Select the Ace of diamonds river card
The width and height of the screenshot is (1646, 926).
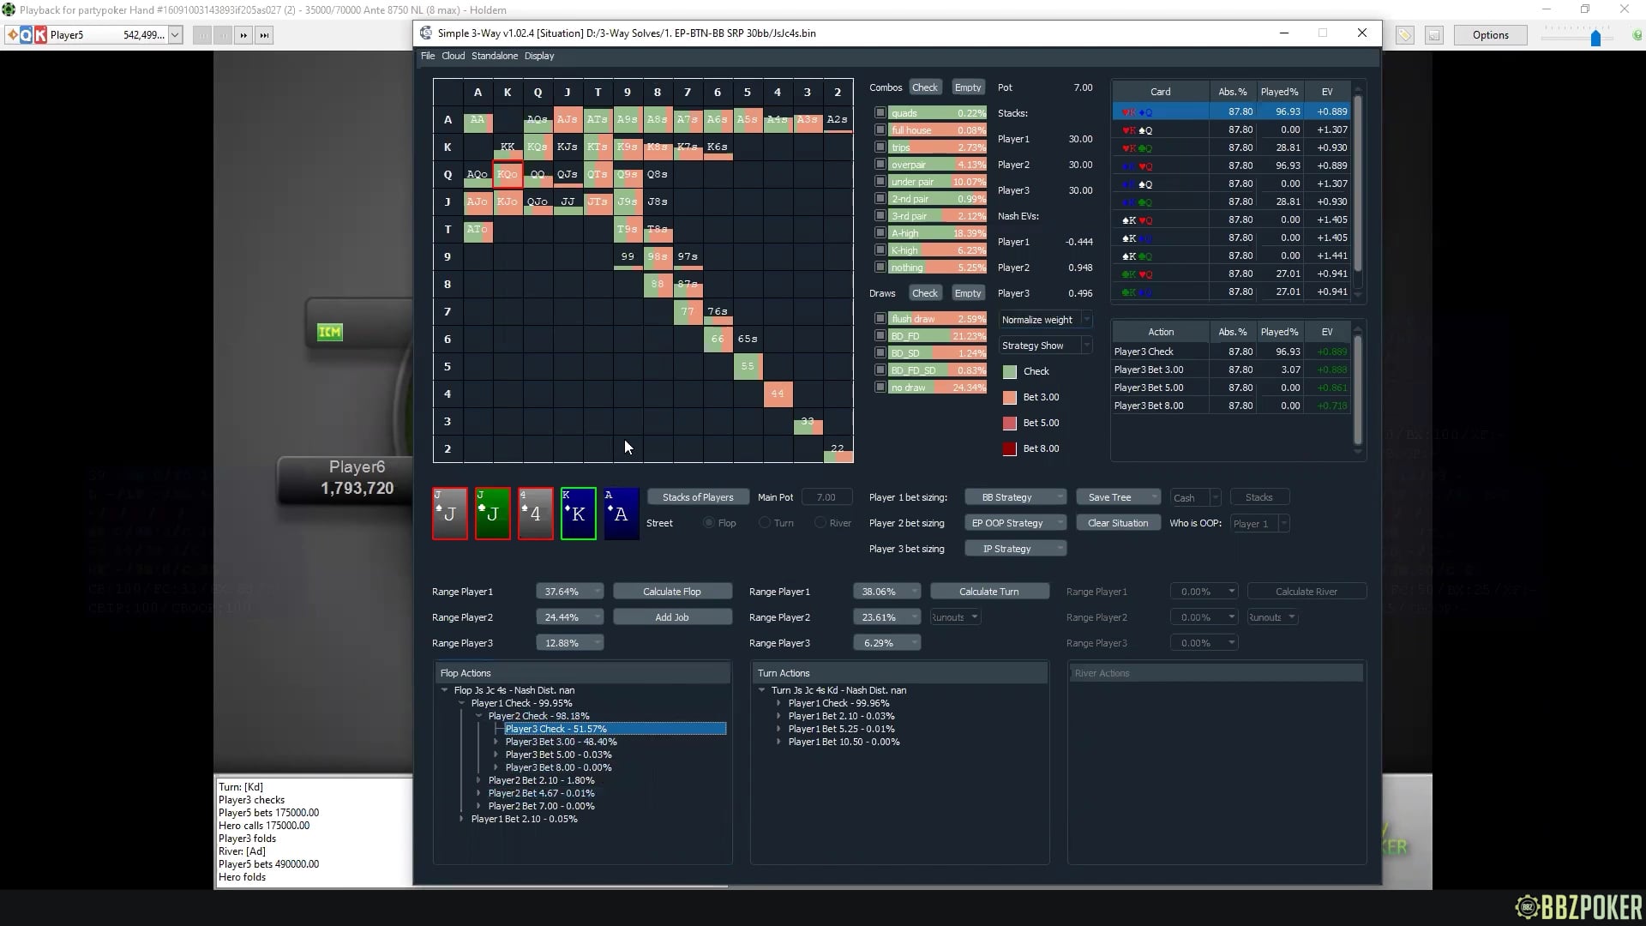[621, 514]
